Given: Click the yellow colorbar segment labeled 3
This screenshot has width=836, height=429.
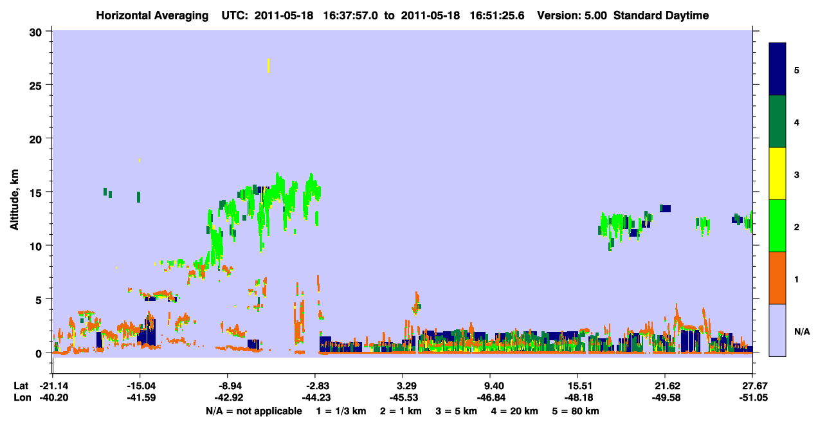Looking at the screenshot, I should point(777,174).
